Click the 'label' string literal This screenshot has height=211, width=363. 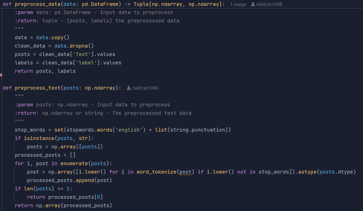[x=87, y=63]
